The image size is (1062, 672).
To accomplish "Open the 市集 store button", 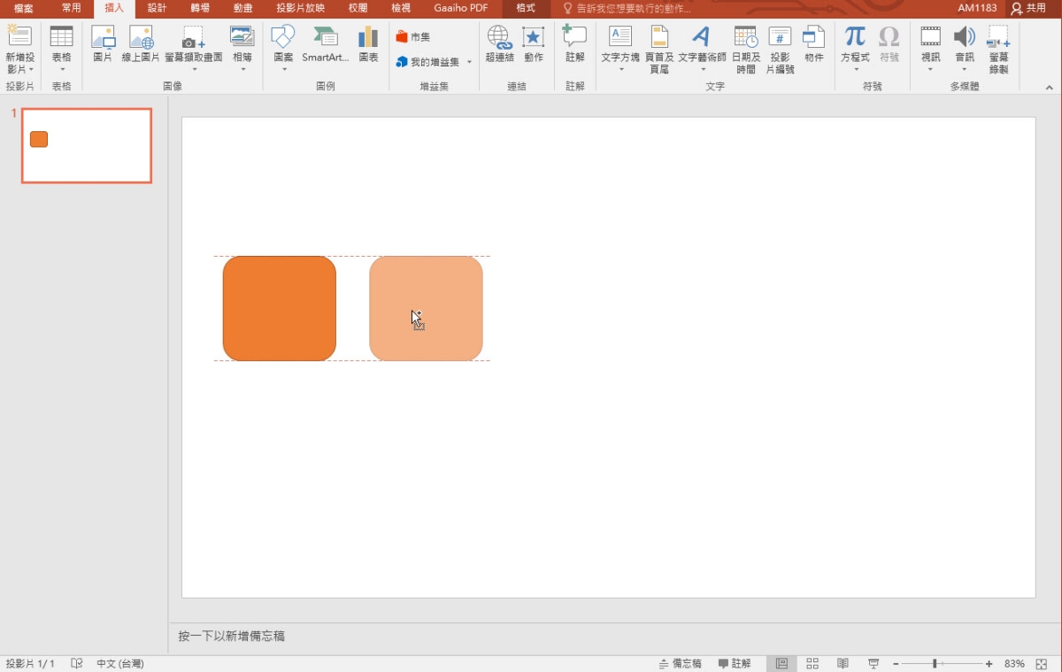I will [x=413, y=37].
